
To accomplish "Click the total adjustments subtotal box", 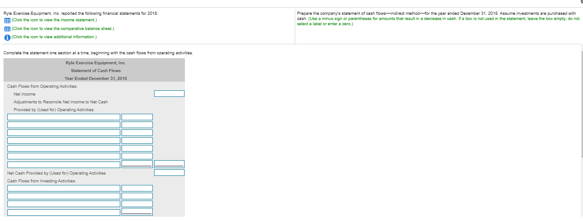I will pyautogui.click(x=169, y=164).
